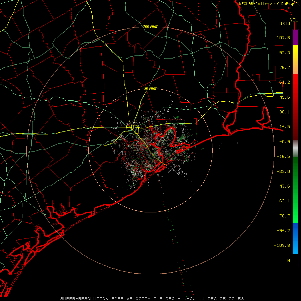Pick the gray segment of velocity scale

coord(295,148)
